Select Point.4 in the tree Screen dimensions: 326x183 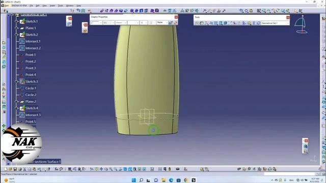[31, 75]
